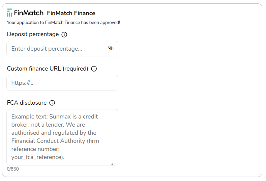Click the "(required)" text in the URL label
This screenshot has height=181, width=266.
75,69
